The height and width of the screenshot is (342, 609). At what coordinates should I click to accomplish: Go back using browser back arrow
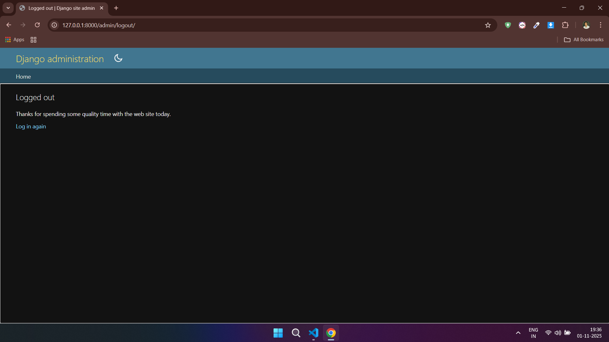pyautogui.click(x=9, y=25)
